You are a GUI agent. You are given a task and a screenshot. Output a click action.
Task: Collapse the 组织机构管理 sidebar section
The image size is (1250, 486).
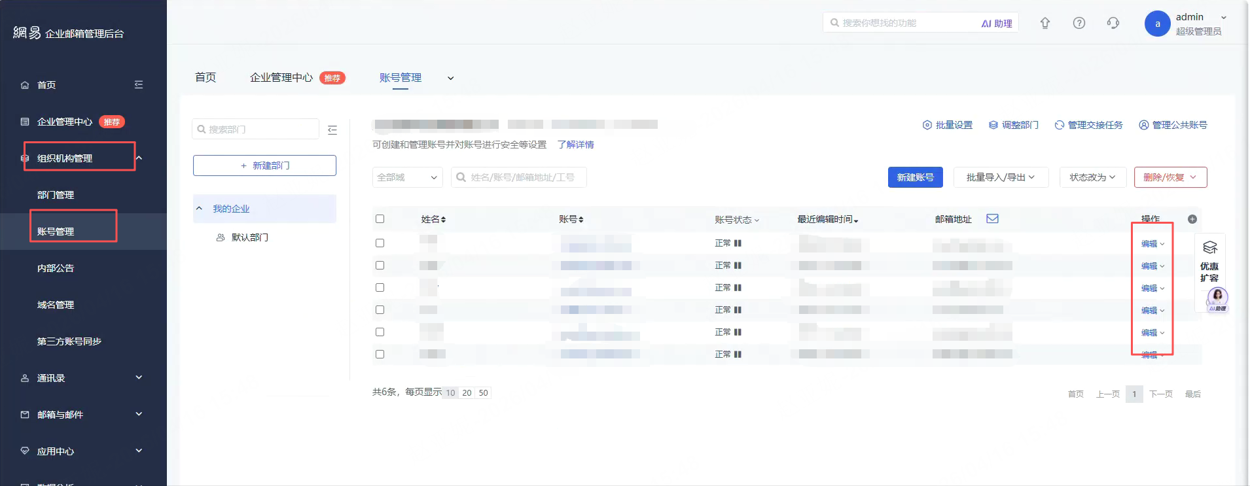pyautogui.click(x=139, y=158)
